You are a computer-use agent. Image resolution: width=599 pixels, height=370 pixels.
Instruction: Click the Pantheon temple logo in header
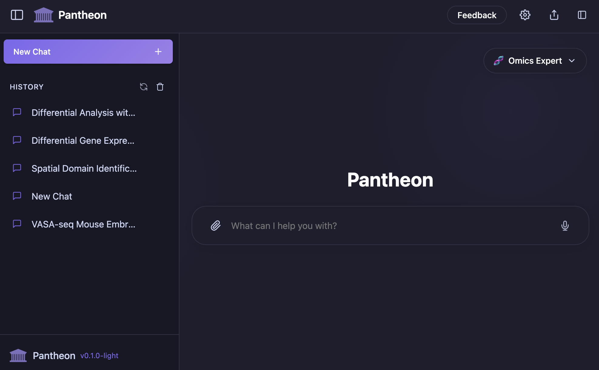tap(43, 15)
